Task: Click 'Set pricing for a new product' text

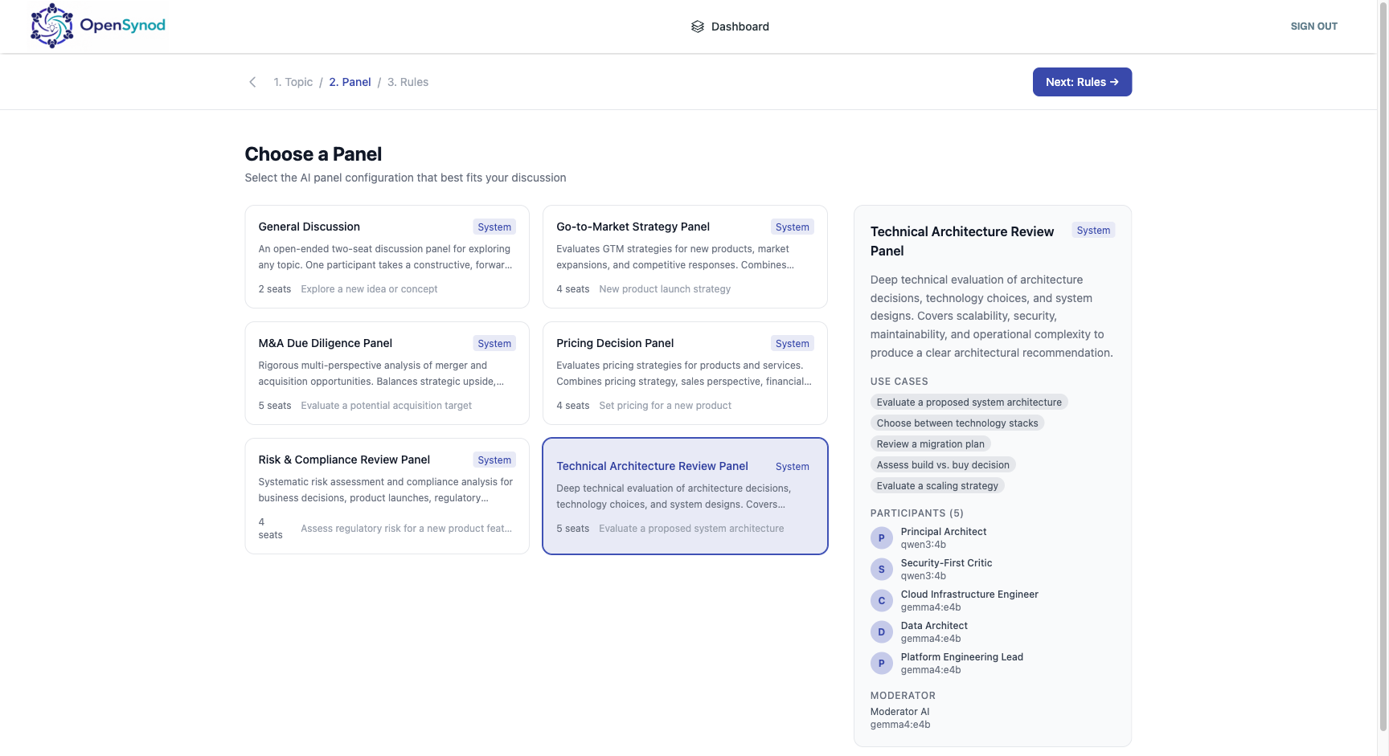Action: 665,406
